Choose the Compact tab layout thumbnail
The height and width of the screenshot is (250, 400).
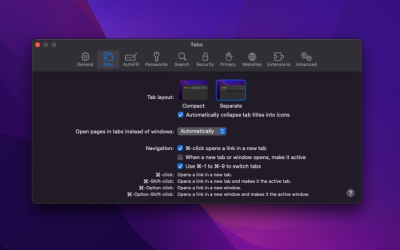pos(193,90)
